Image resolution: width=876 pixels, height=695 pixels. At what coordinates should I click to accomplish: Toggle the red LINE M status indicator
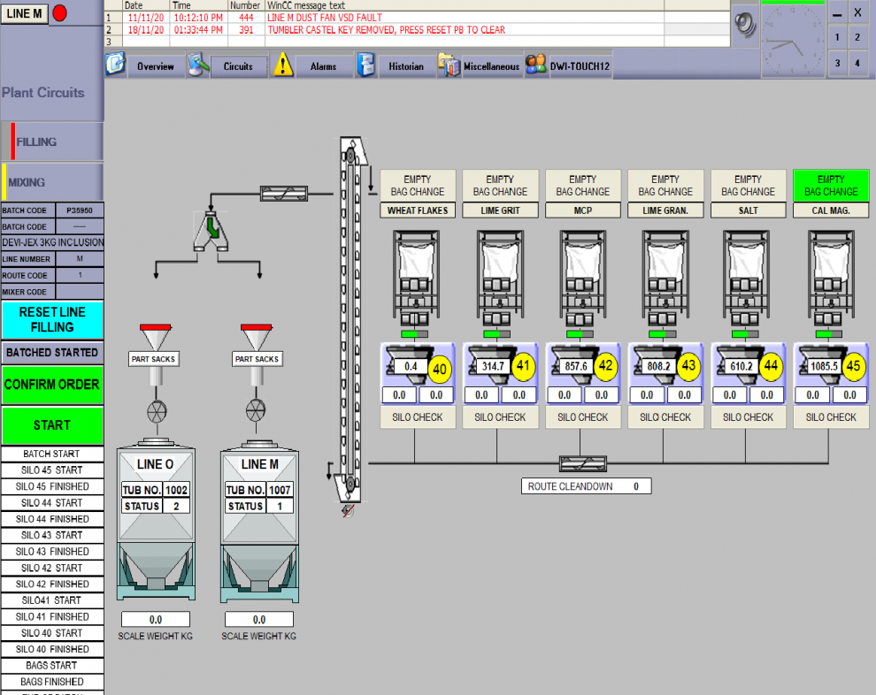coord(59,13)
